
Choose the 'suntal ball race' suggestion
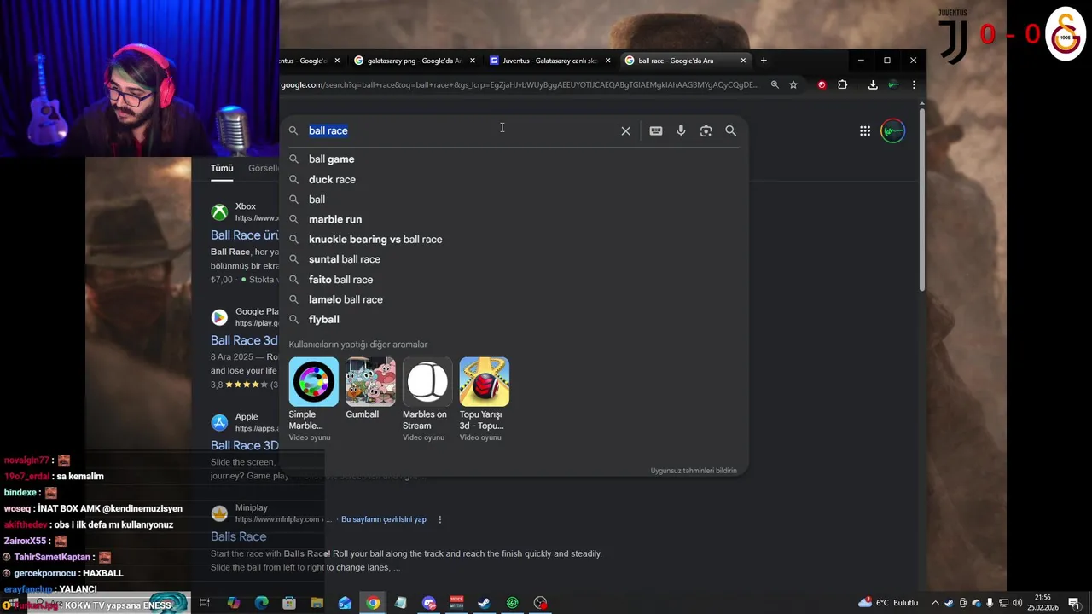[345, 259]
